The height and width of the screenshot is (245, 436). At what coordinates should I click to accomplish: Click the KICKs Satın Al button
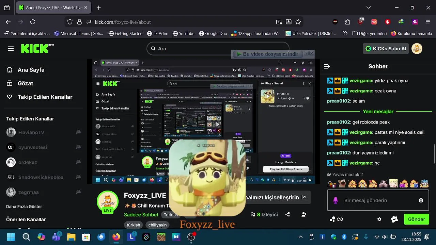point(386,49)
